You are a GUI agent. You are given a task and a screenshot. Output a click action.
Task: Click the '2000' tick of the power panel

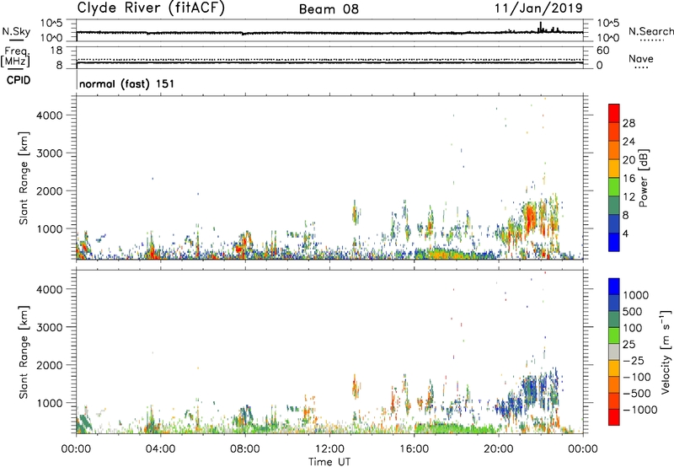point(49,191)
